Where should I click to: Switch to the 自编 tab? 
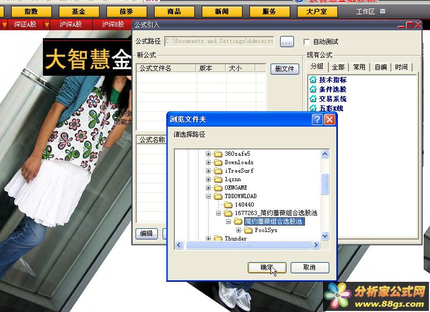click(381, 67)
